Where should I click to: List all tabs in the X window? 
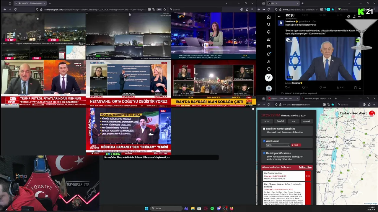[x=349, y=3]
